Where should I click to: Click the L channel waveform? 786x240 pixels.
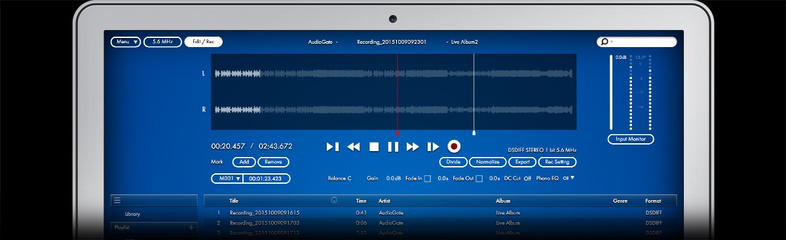coord(394,75)
